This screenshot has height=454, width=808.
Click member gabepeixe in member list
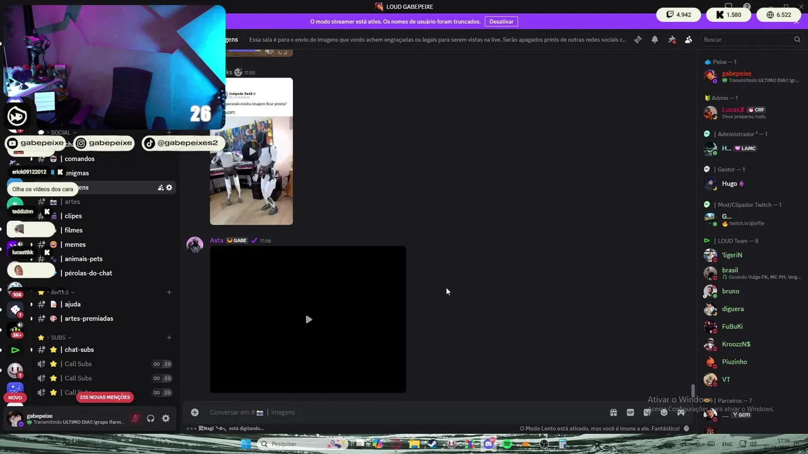[752, 76]
